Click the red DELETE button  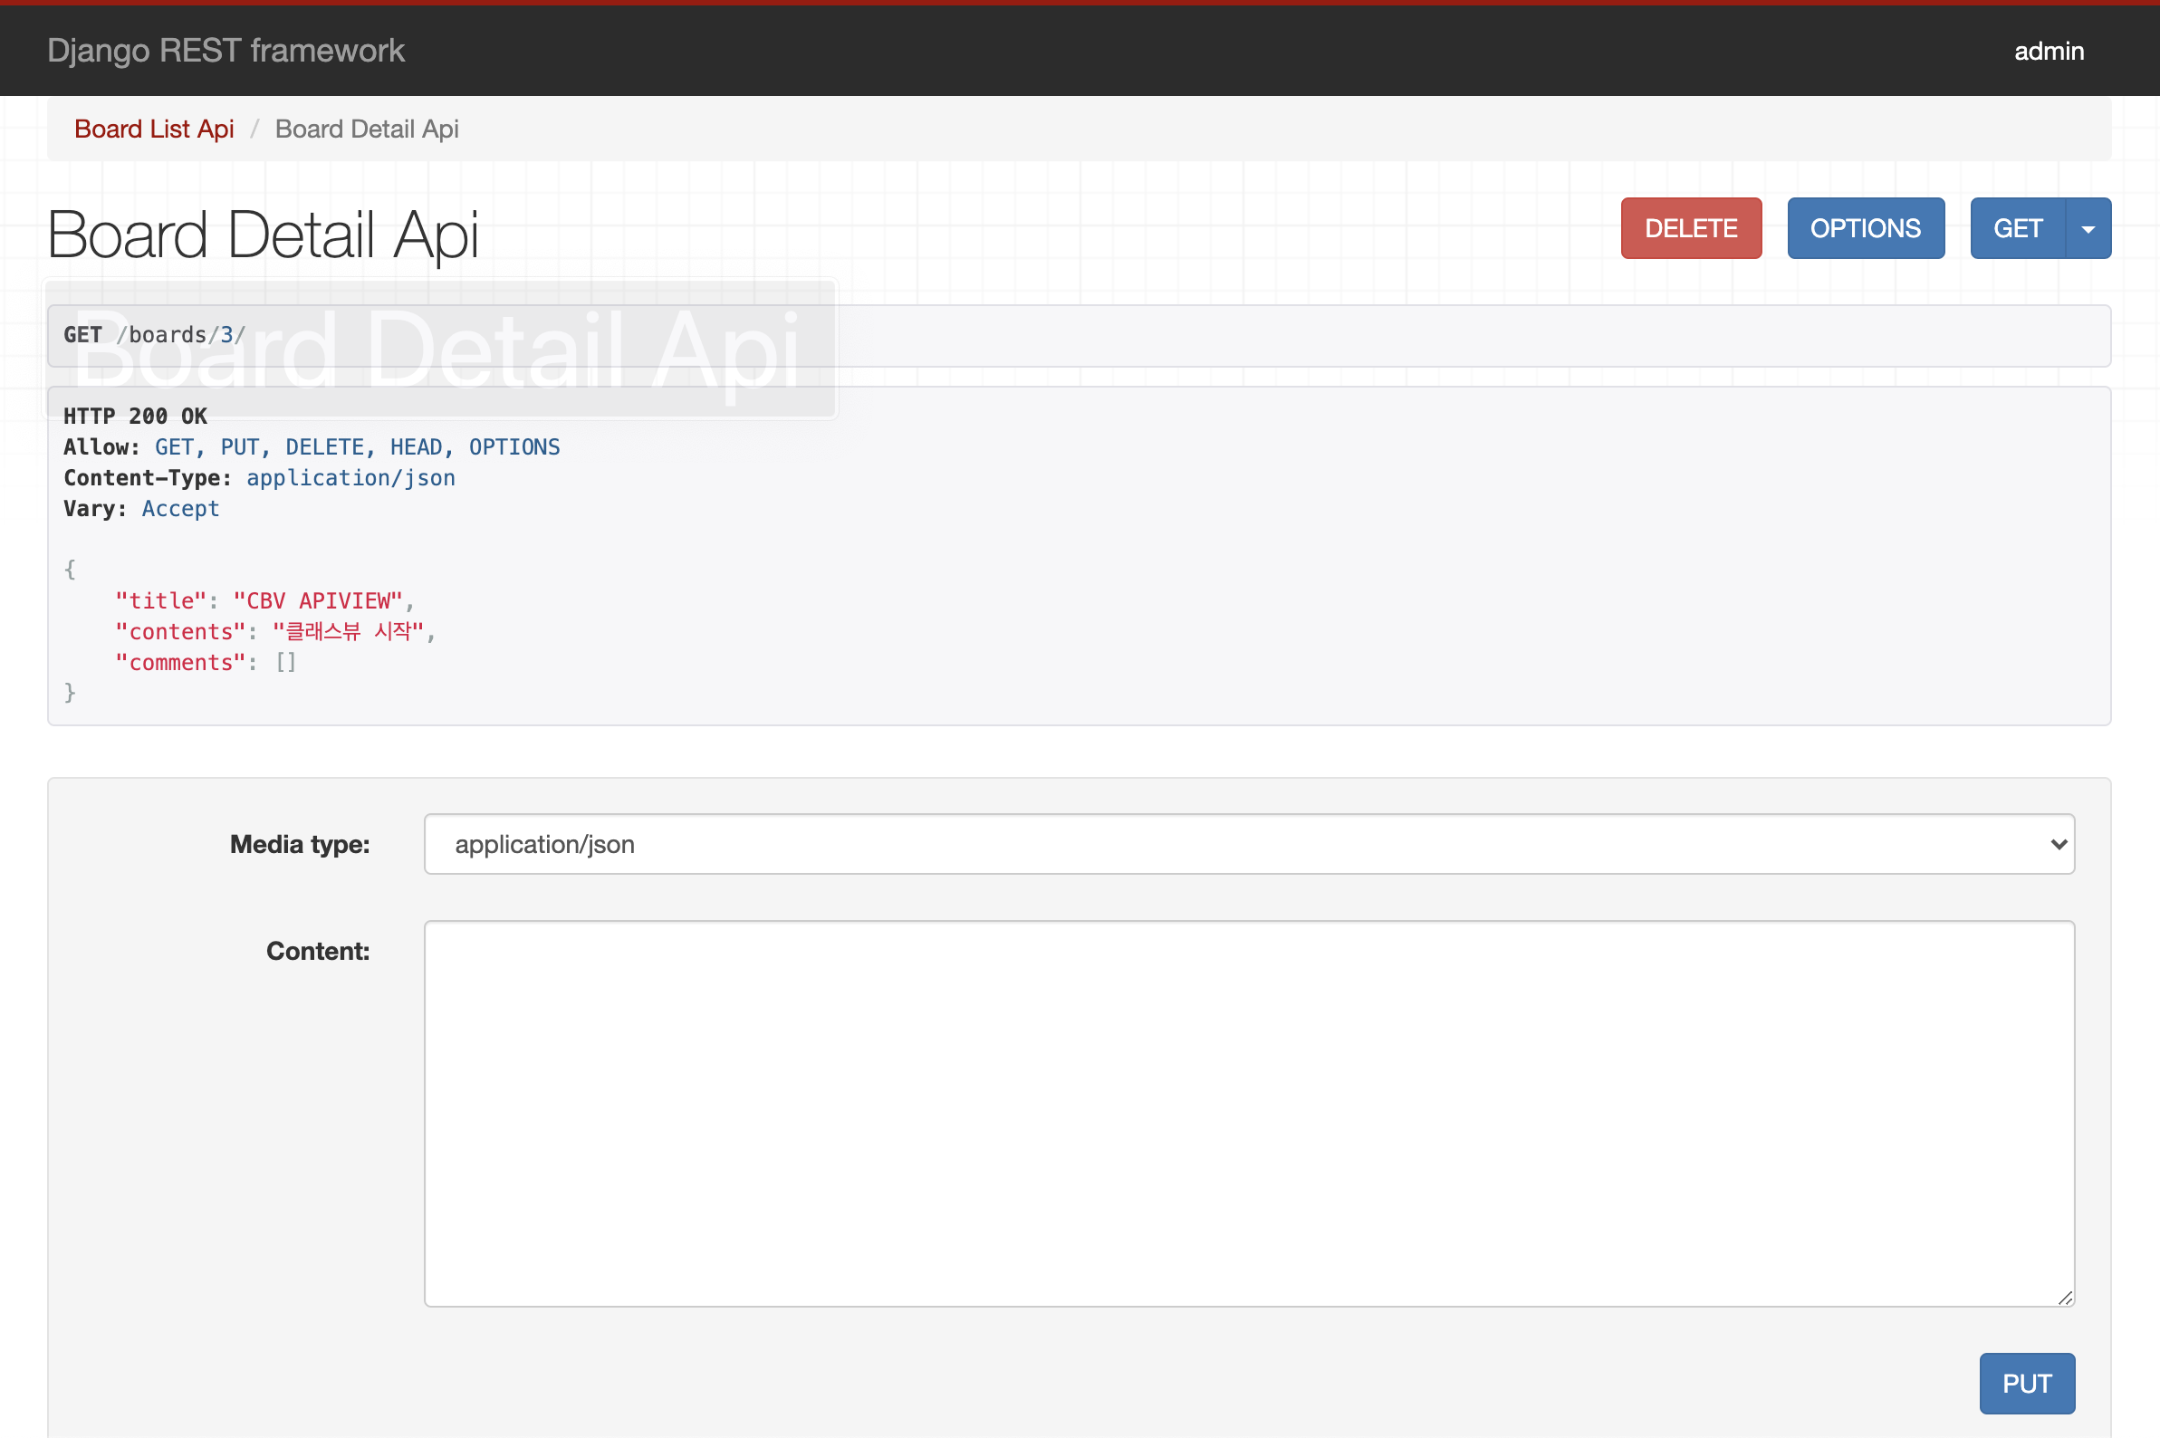pyautogui.click(x=1690, y=228)
